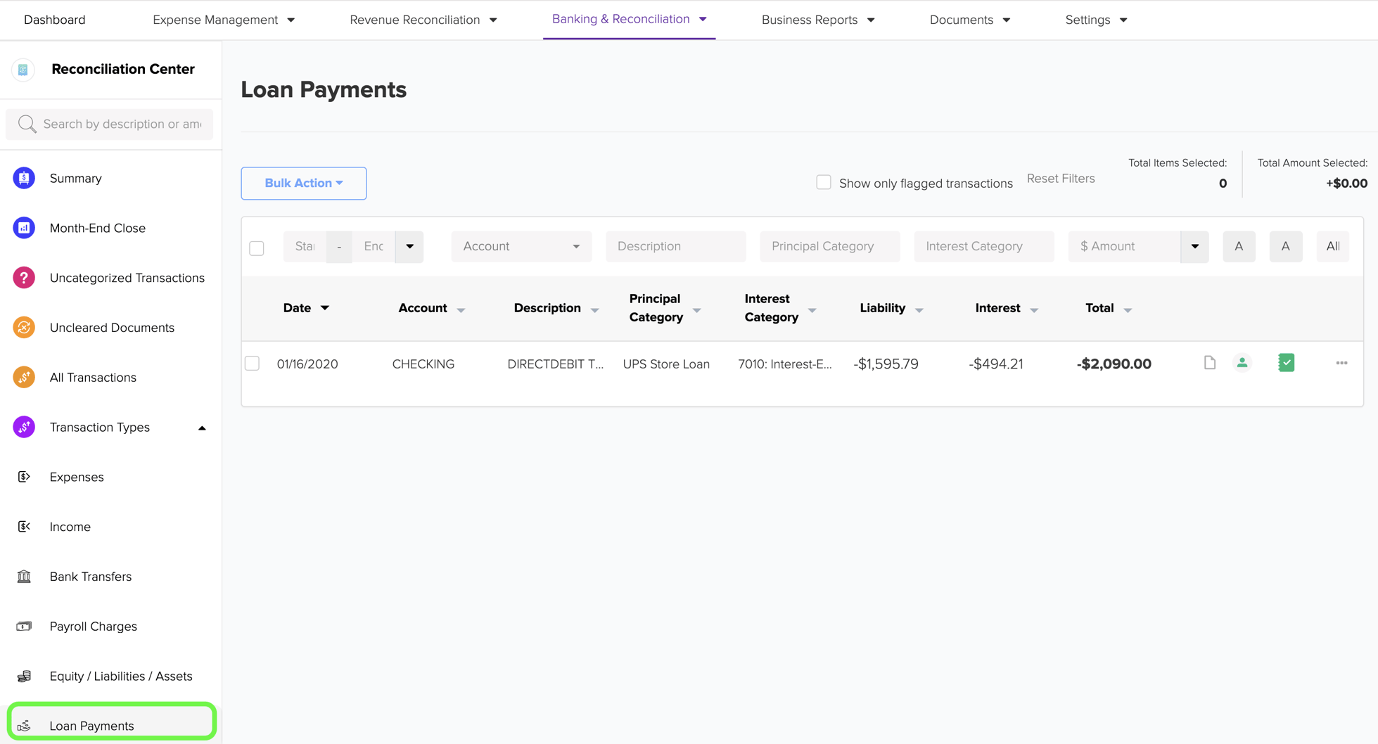1378x744 pixels.
Task: Click the document attachment icon on the loan payment row
Action: click(1209, 363)
